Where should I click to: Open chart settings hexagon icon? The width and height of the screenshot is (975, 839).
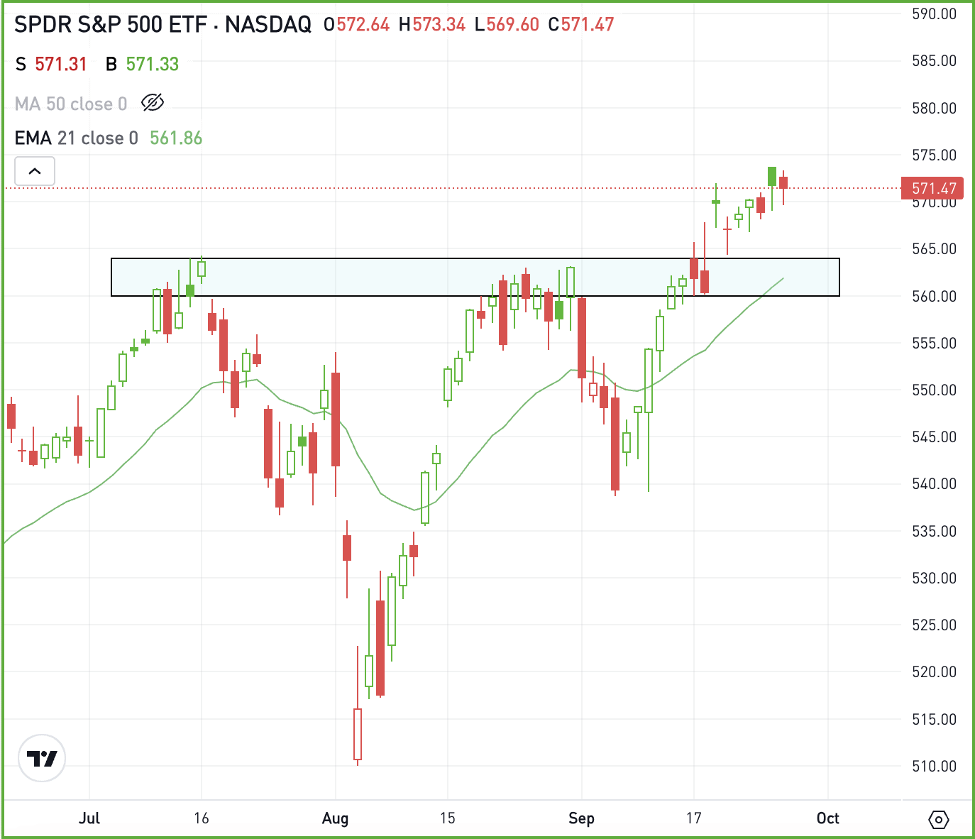pos(938,820)
